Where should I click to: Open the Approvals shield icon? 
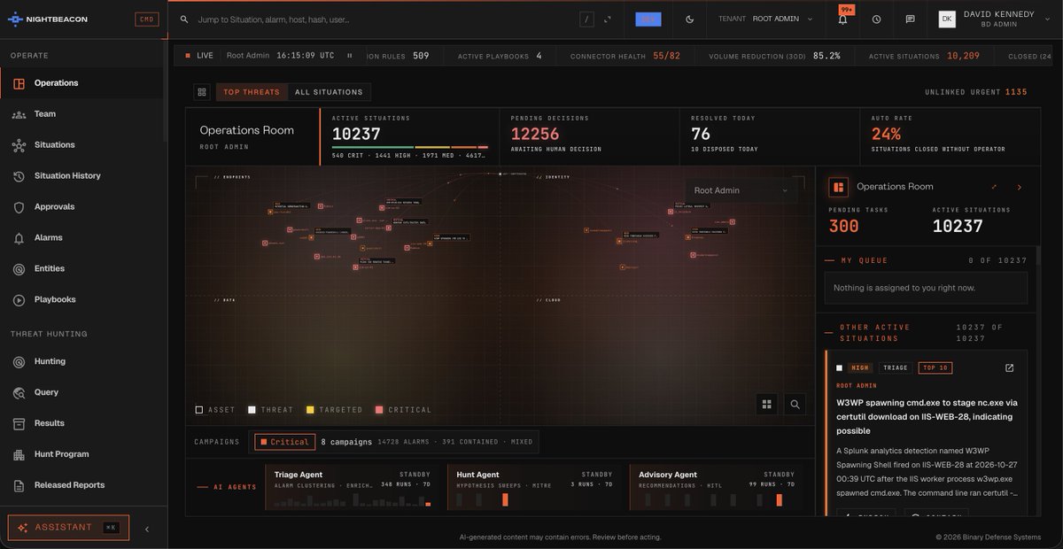(x=19, y=207)
